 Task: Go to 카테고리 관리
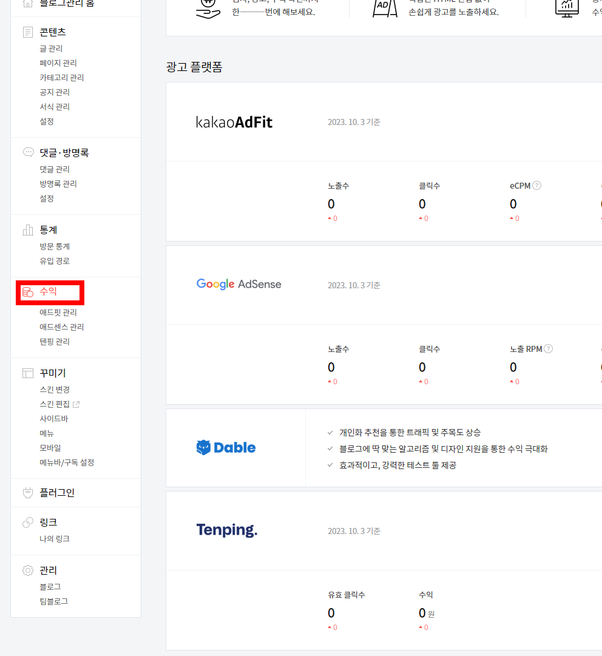point(61,78)
